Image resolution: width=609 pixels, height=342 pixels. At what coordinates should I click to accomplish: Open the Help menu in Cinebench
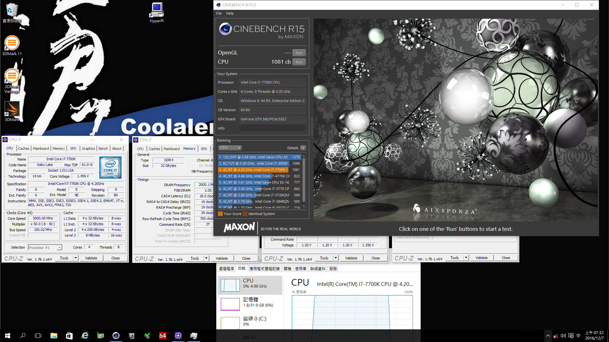pos(230,13)
